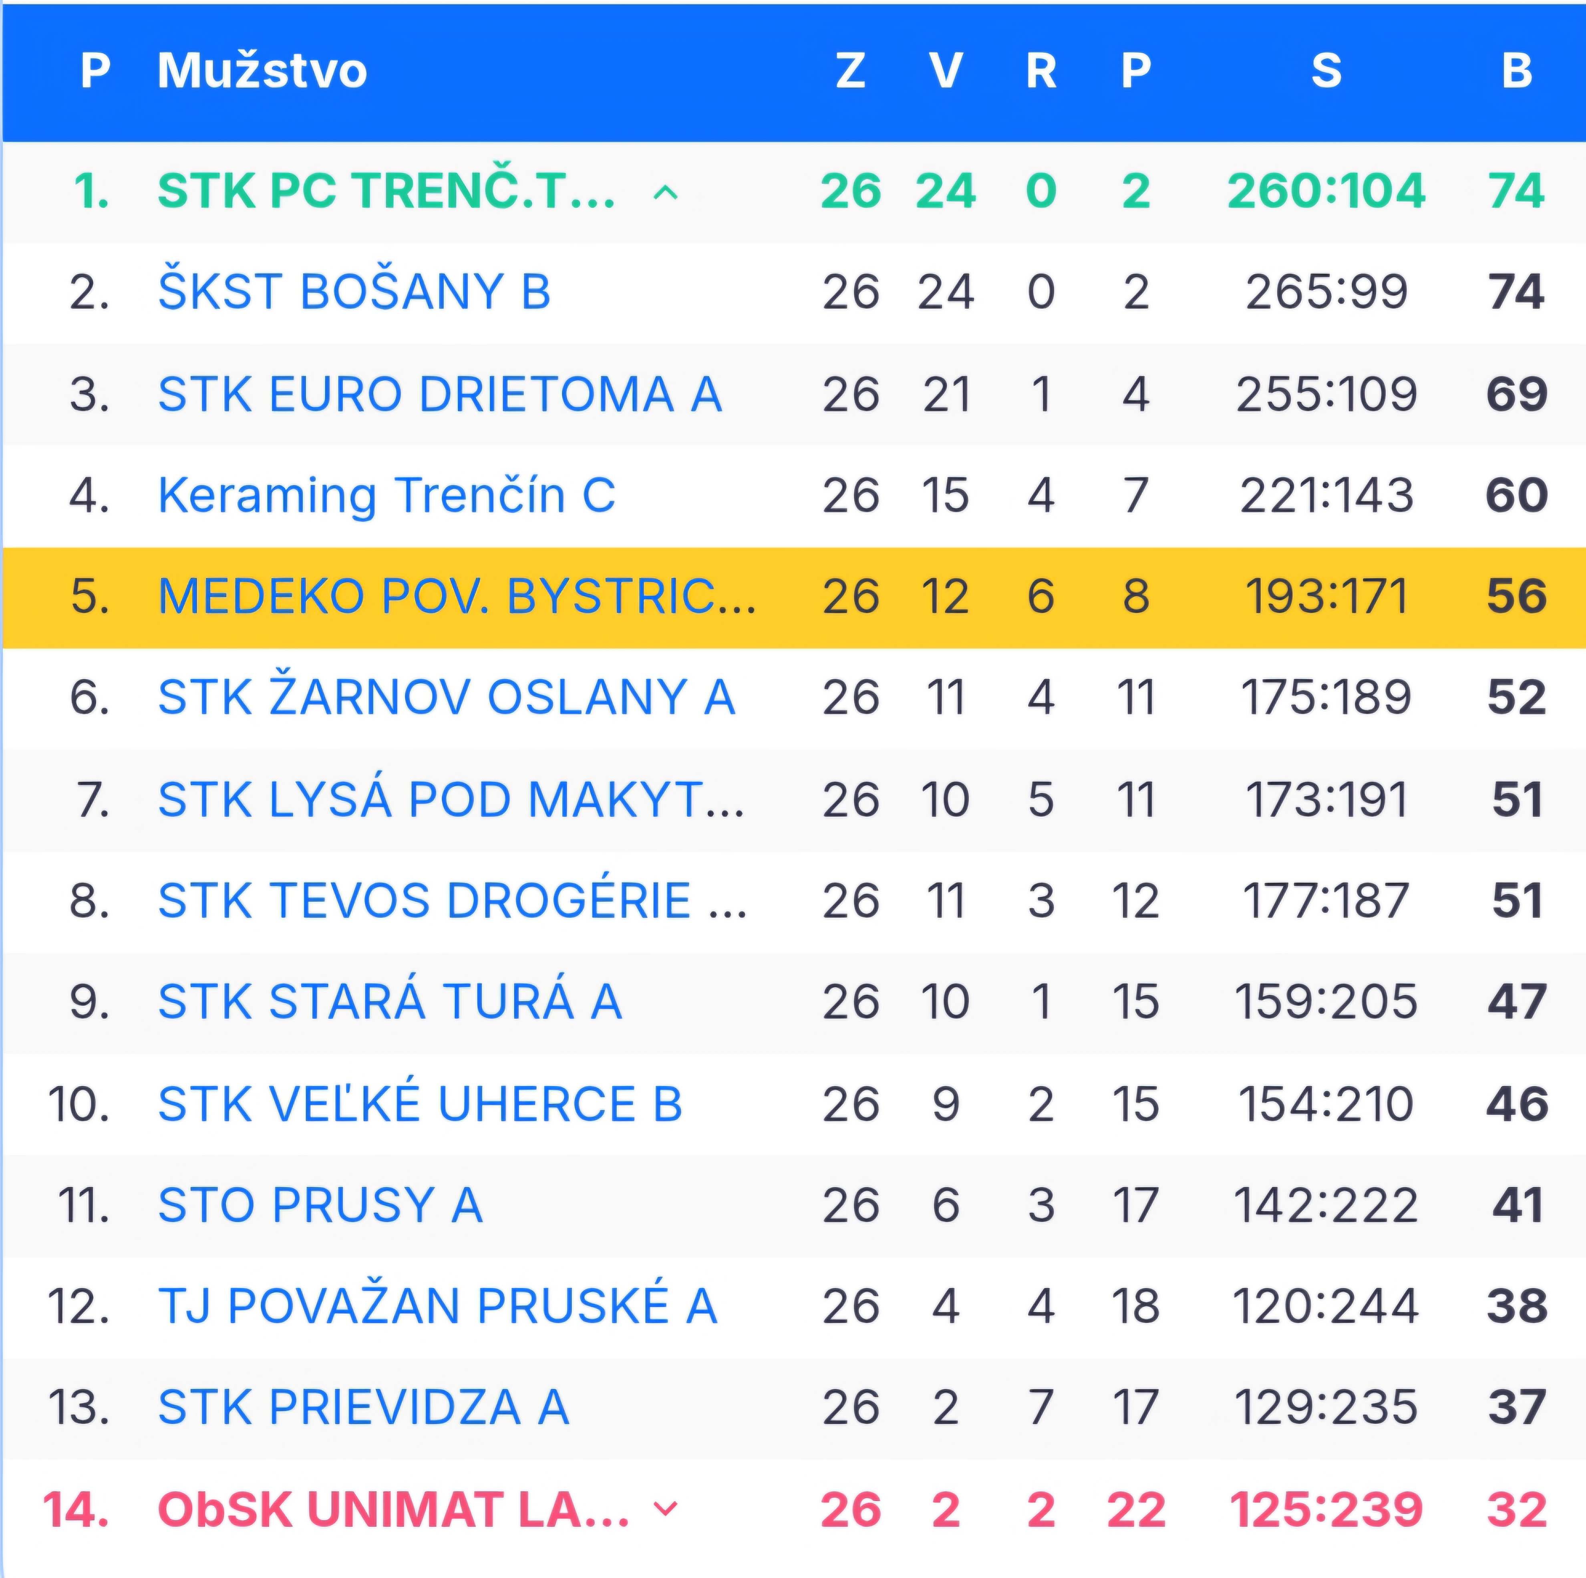Click the up chevron beside STK PC TRENČ.T
Image resolution: width=1586 pixels, height=1578 pixels.
[x=665, y=193]
